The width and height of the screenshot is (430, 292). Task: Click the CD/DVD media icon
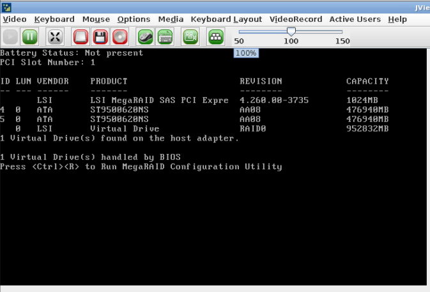click(119, 36)
